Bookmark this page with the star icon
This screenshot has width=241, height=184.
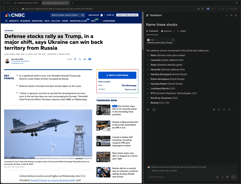pos(198,9)
